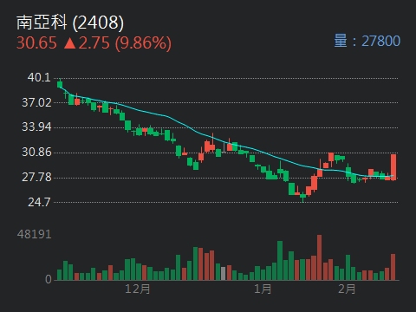Click the latest tall red candlestick
Viewport: 416px width, 312px height.
pyautogui.click(x=393, y=167)
